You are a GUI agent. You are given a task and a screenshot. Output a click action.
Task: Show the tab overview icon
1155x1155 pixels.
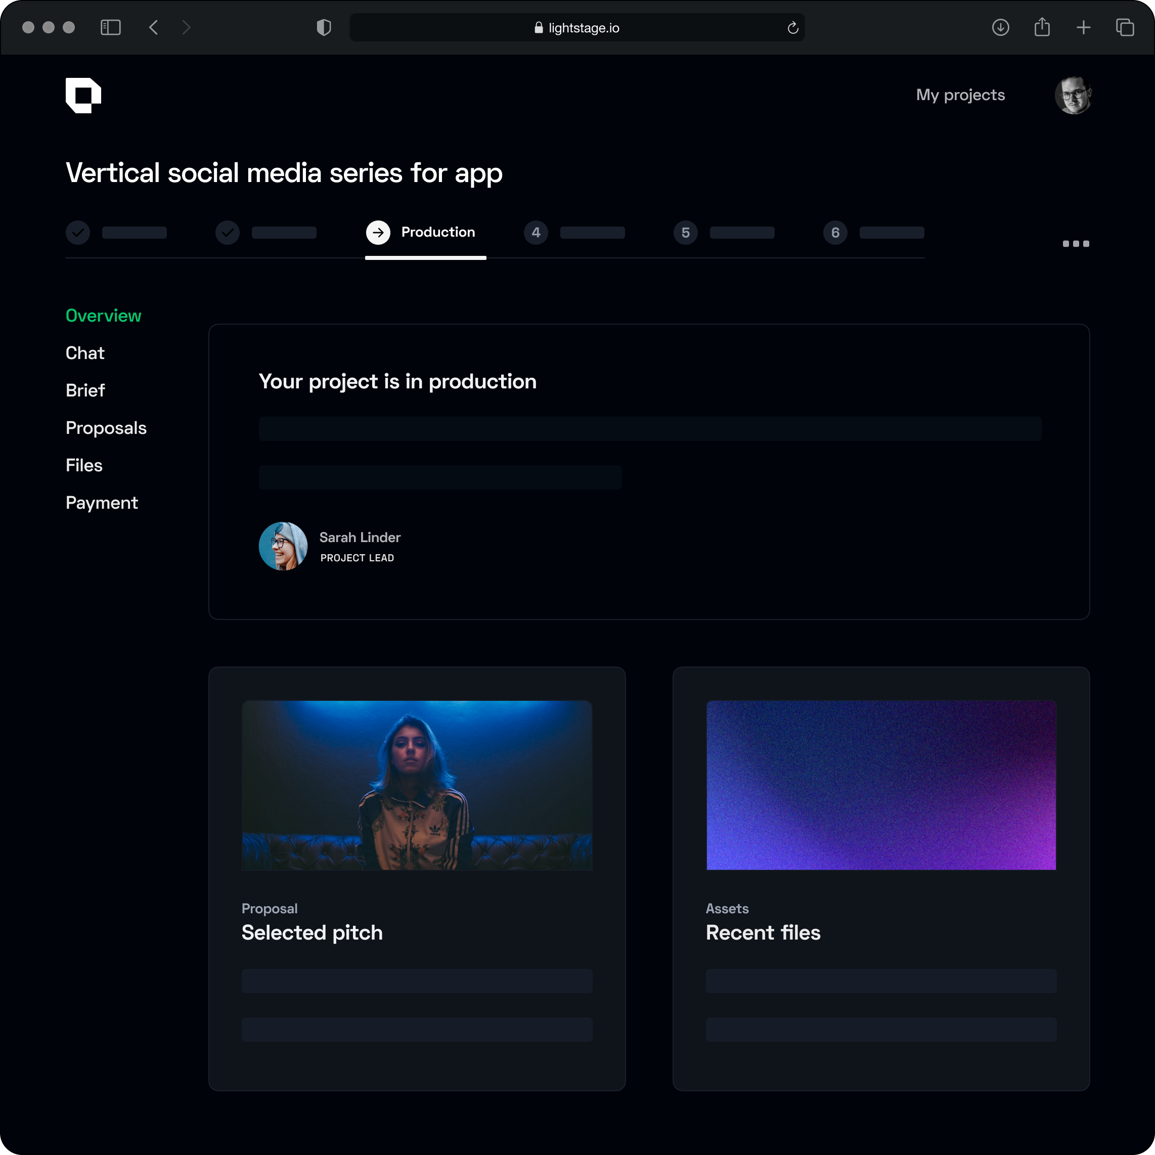1125,27
